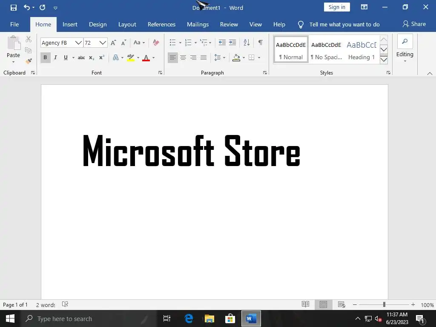Switch to the Design tab
Screen dimensions: 436x327
(x=98, y=24)
